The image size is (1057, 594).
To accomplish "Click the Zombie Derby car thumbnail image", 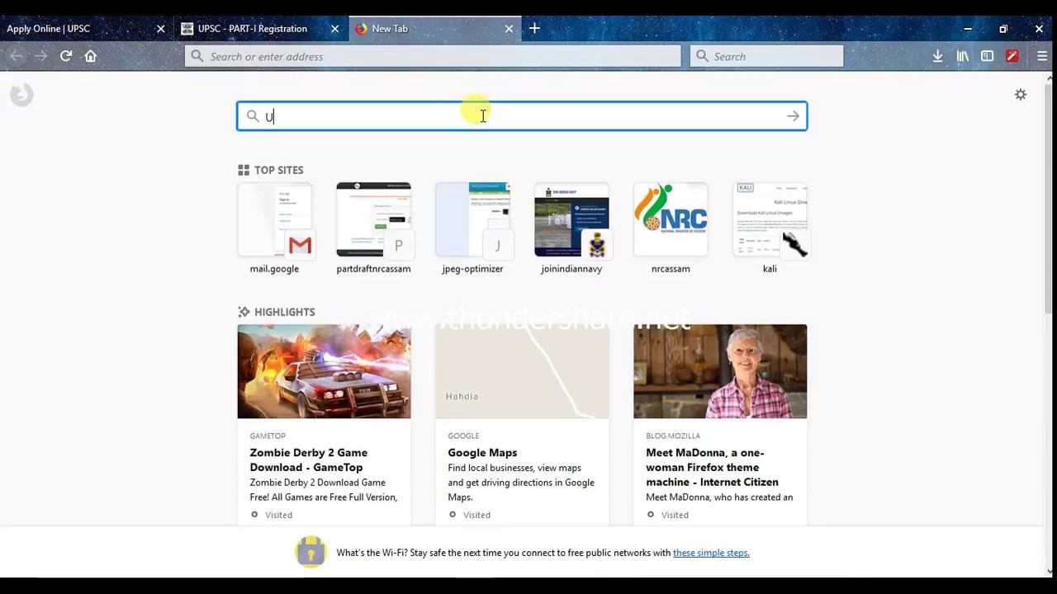I will [x=324, y=371].
